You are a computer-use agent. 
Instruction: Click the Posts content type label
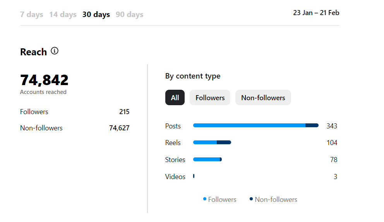click(x=173, y=126)
